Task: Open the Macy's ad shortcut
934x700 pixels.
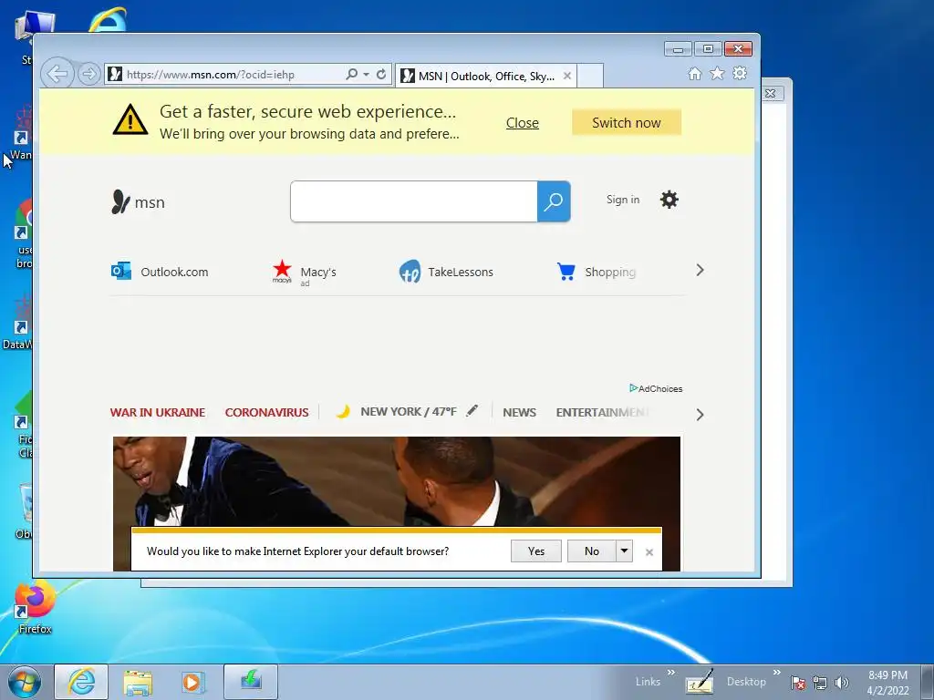Action: [305, 273]
